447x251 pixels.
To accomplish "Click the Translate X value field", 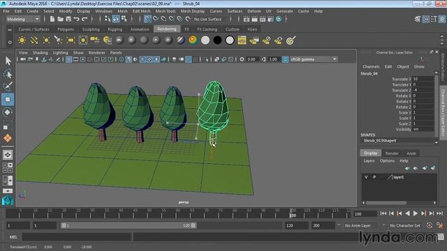I will click(x=423, y=79).
